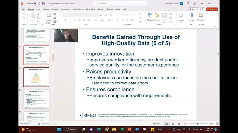This screenshot has height=133, width=238.
Task: Insert a New Slide icon
Action: point(49,15)
